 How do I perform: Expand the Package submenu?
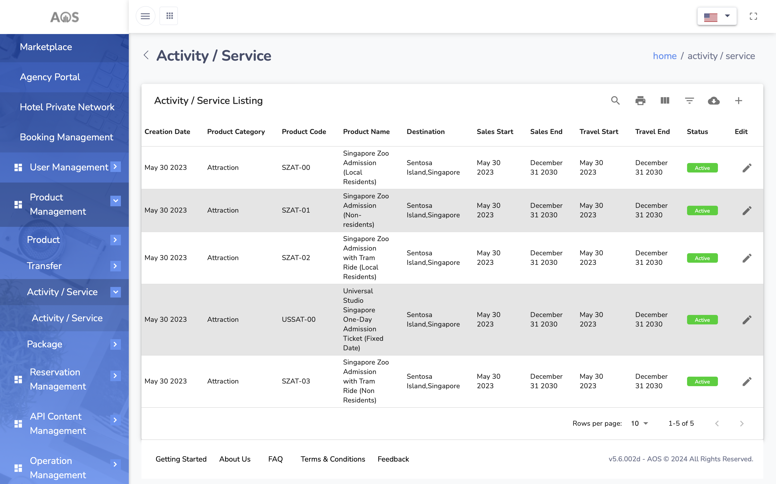(x=115, y=344)
